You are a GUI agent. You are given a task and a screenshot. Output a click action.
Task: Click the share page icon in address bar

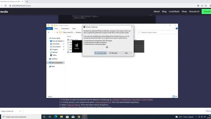click(202, 6)
